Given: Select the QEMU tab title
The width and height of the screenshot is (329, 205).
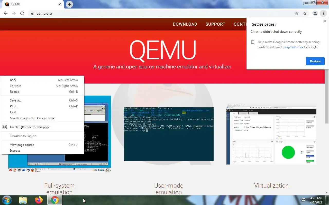Looking at the screenshot, I should click(x=16, y=4).
